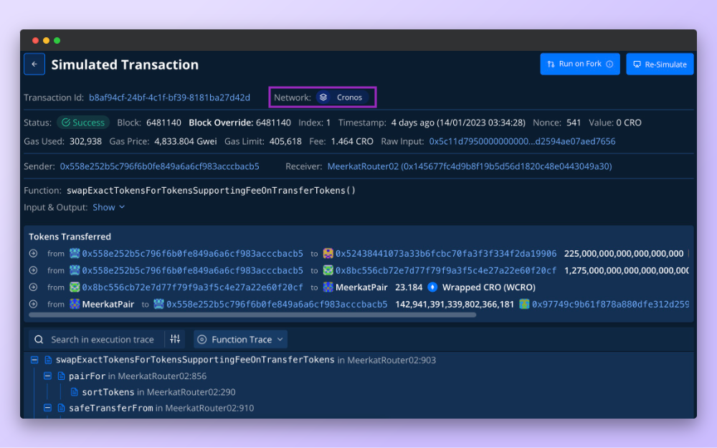Click the info icon on Run on Fork
This screenshot has height=448, width=717.
[609, 64]
